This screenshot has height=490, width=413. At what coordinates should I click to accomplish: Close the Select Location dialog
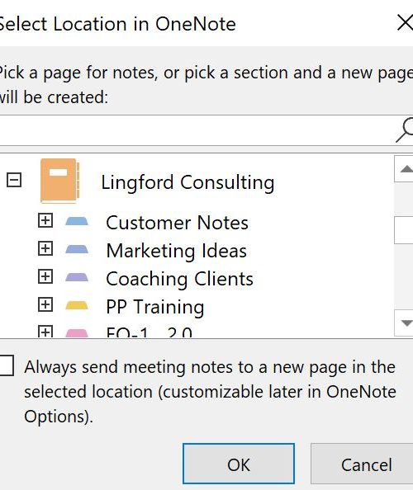tap(405, 23)
